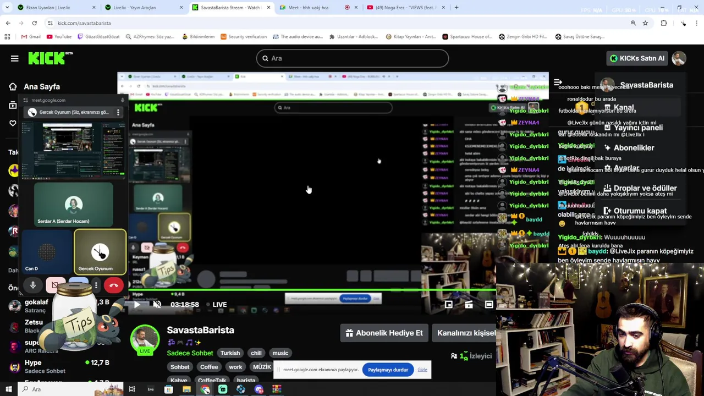Click the KICK logo
Image resolution: width=704 pixels, height=396 pixels.
coord(50,58)
